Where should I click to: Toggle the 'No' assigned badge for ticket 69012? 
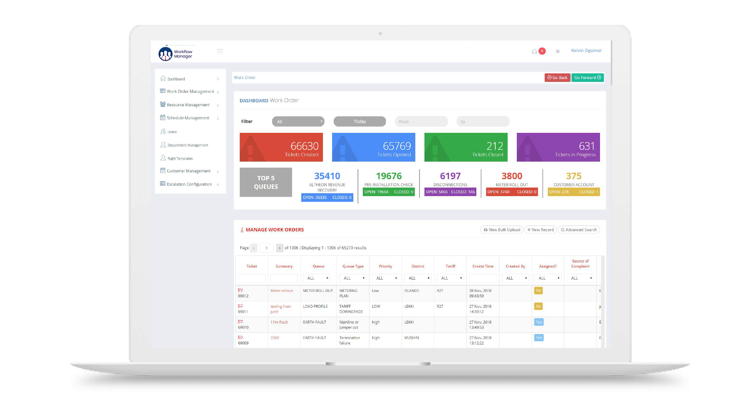(x=538, y=291)
